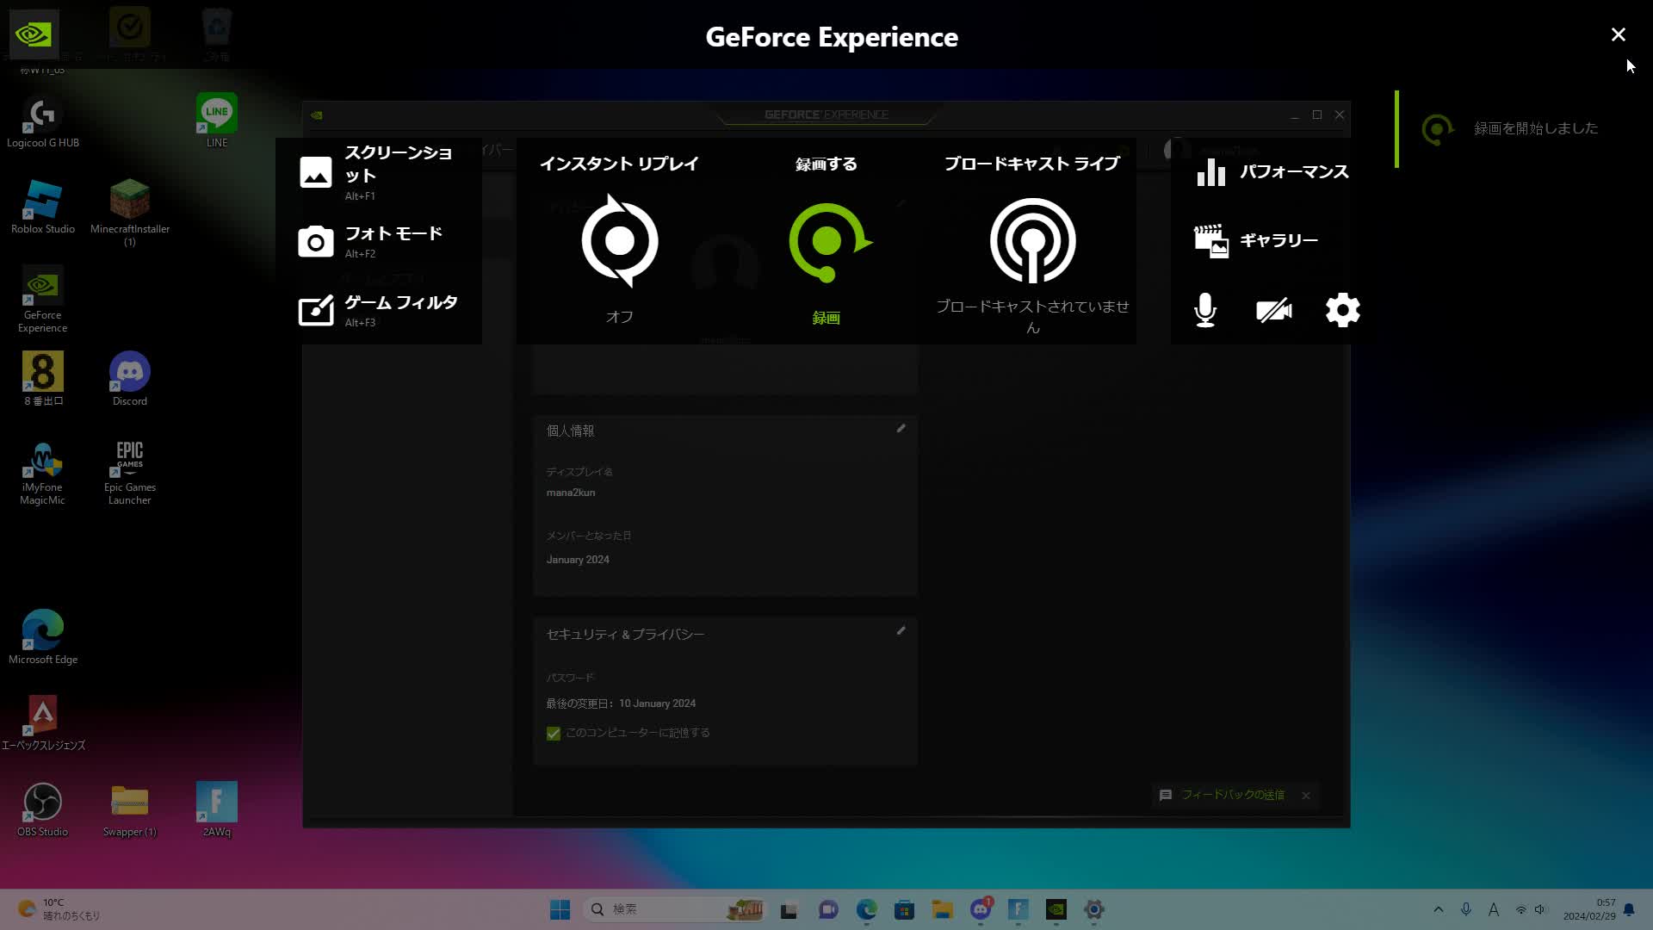Open Game Filter (ゲーム フィルタ) icon
Screen dimensions: 1653x930
[x=315, y=310]
